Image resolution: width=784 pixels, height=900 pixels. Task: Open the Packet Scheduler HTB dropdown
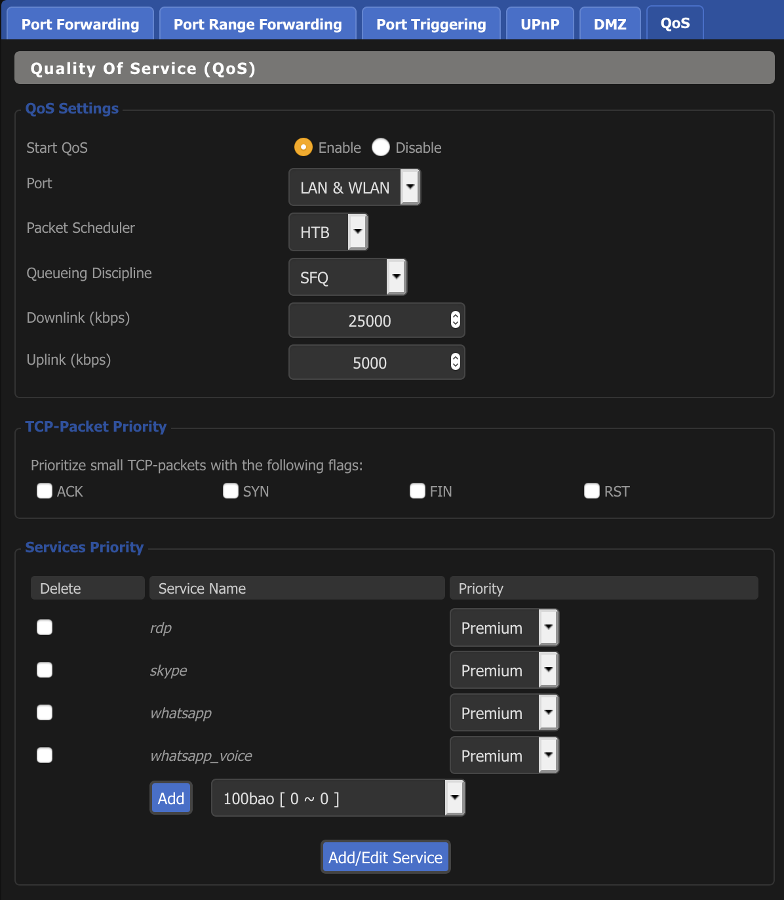[x=328, y=232]
